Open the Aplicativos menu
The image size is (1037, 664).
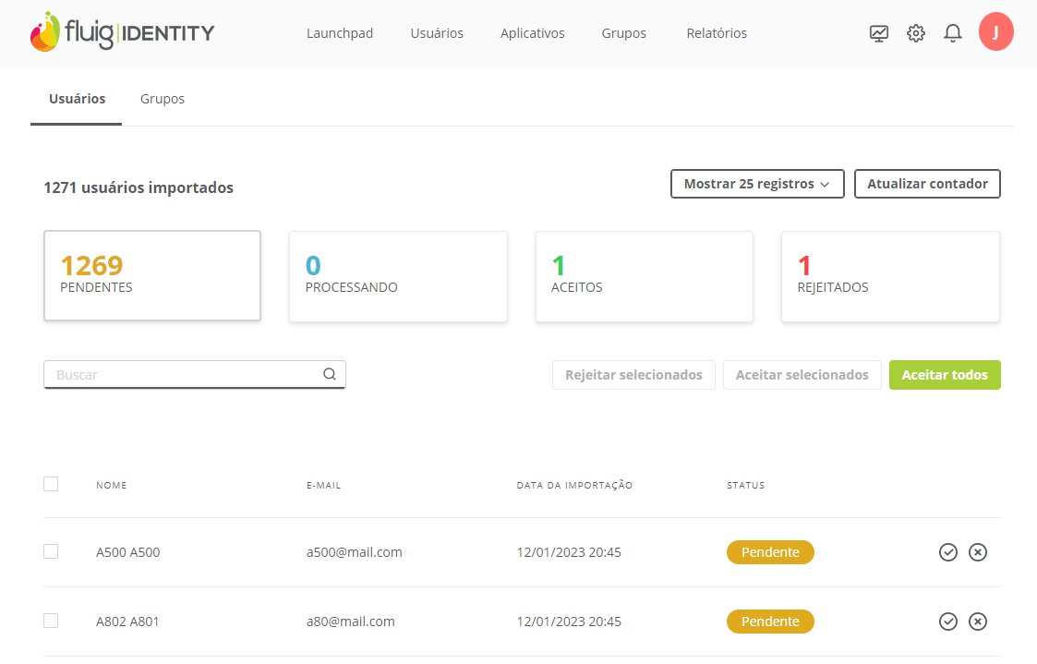(x=532, y=33)
